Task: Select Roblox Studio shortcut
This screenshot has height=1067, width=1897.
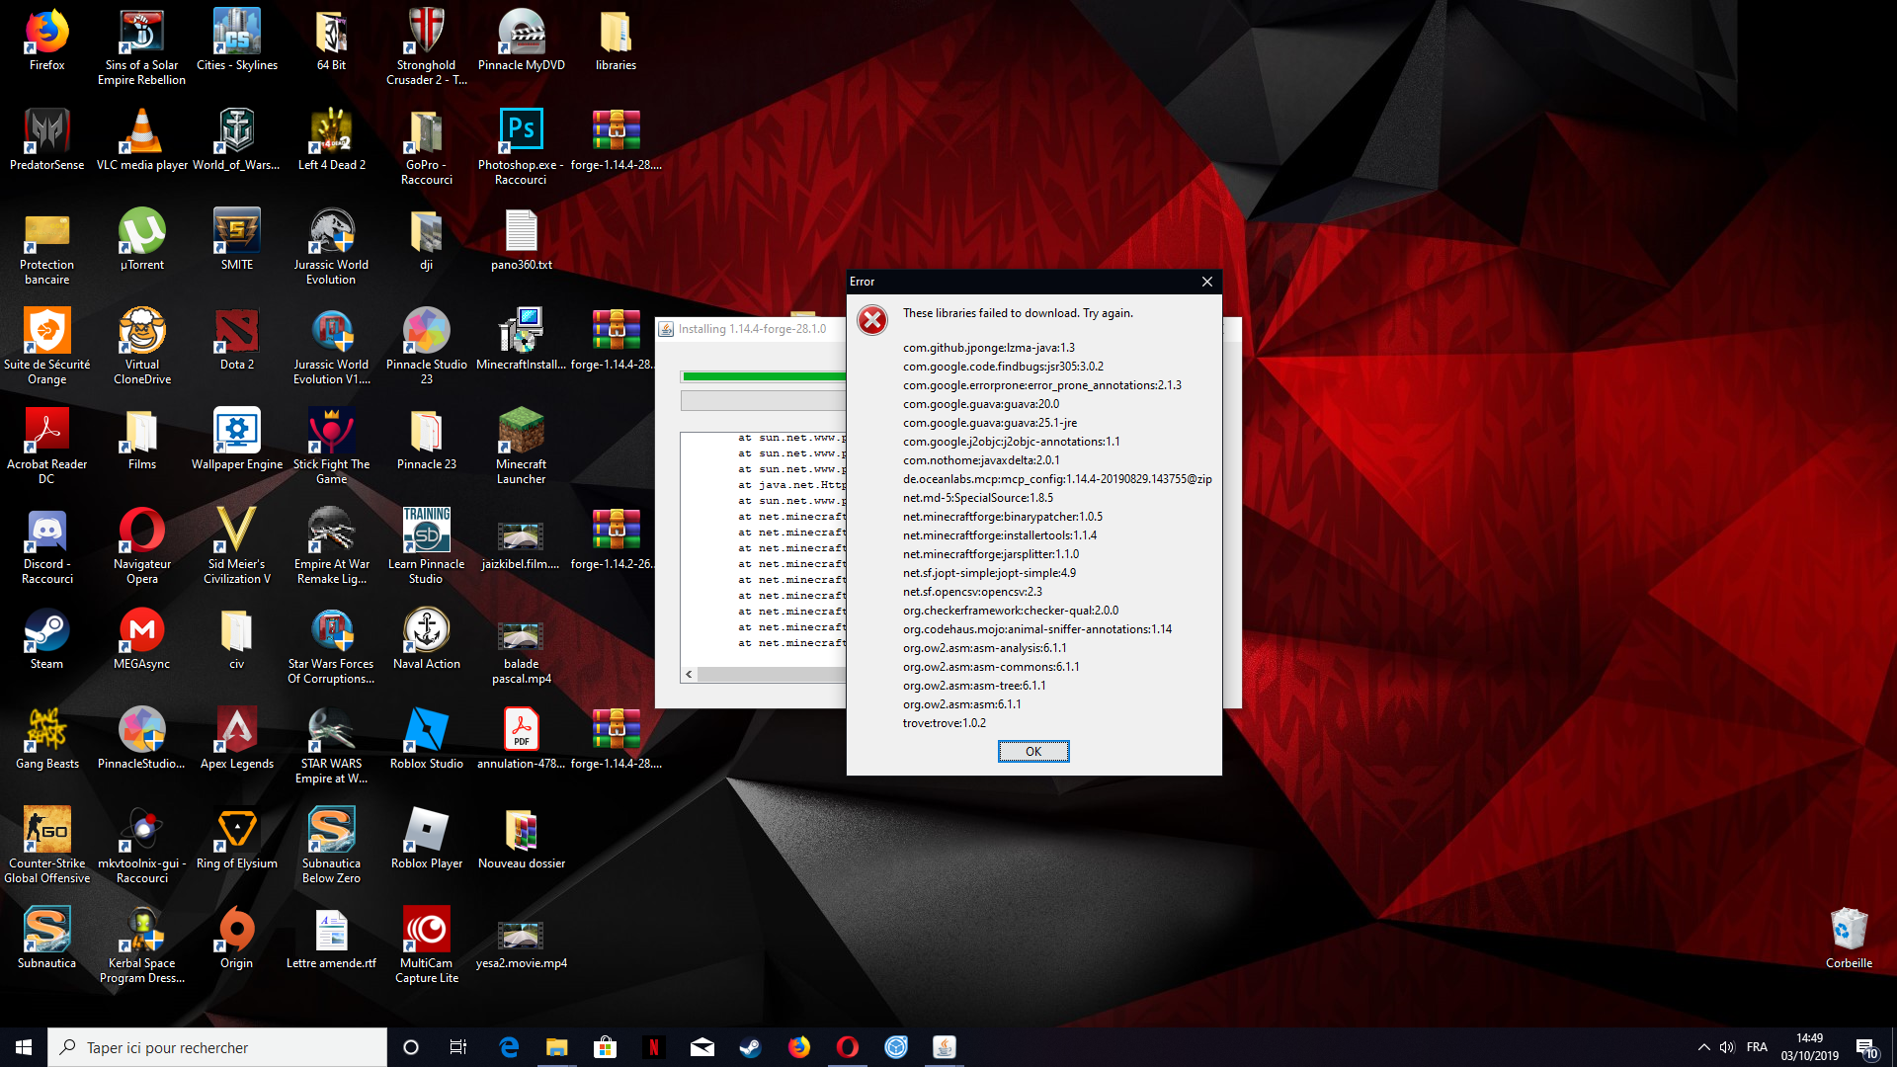Action: (x=426, y=740)
